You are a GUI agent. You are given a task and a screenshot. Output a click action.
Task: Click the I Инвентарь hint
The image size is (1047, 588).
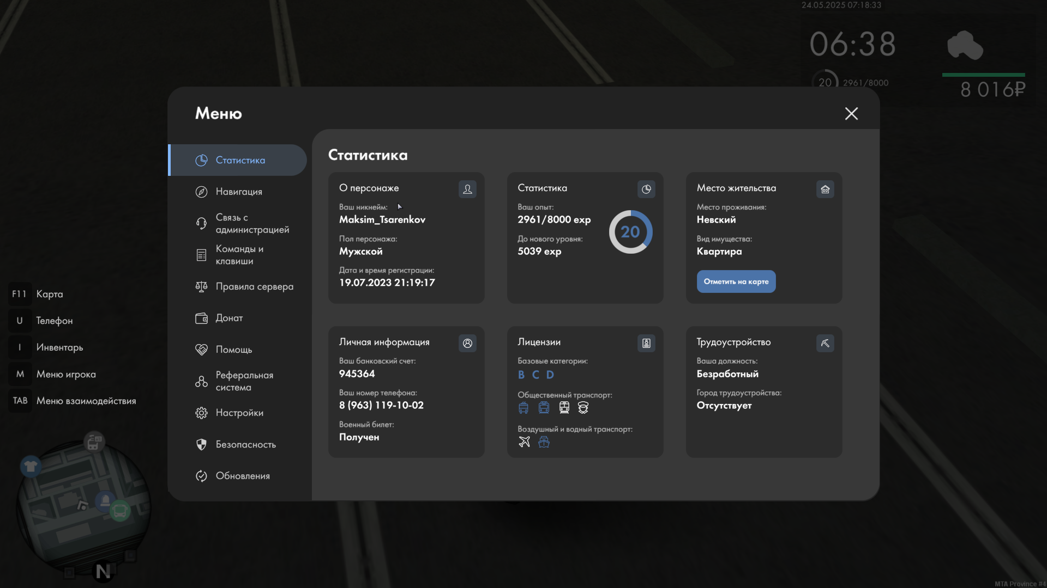coord(47,347)
